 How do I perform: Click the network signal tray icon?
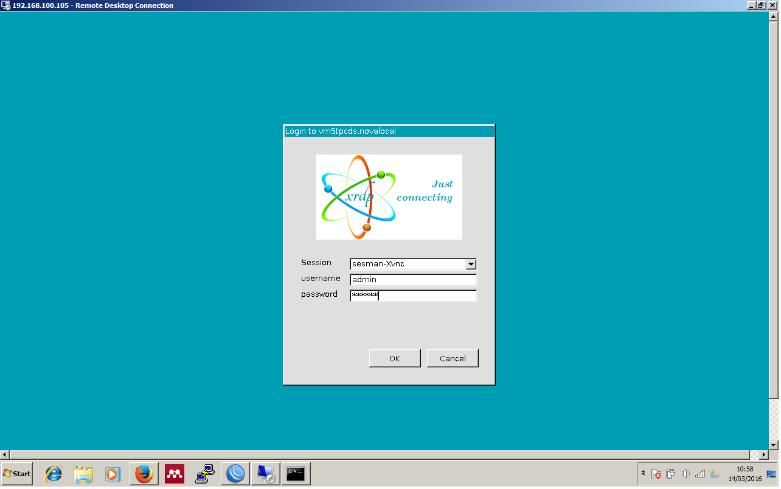coord(700,473)
